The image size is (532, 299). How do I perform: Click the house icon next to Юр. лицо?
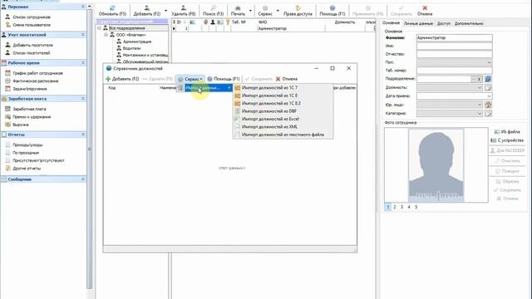pos(488,105)
